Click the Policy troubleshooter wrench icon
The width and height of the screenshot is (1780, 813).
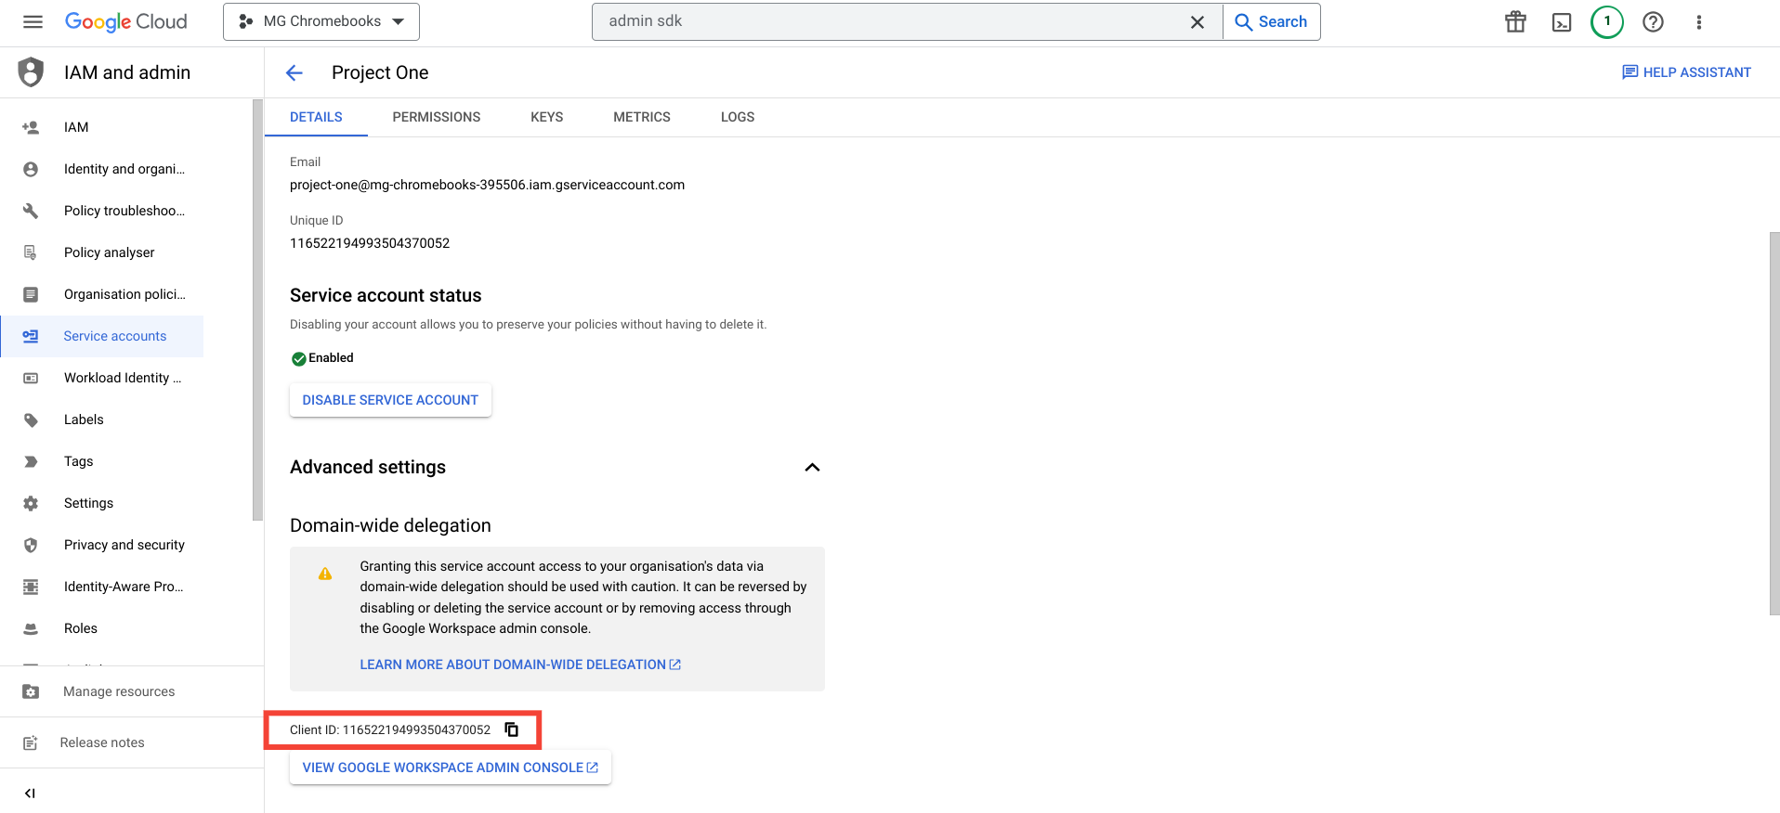click(31, 211)
